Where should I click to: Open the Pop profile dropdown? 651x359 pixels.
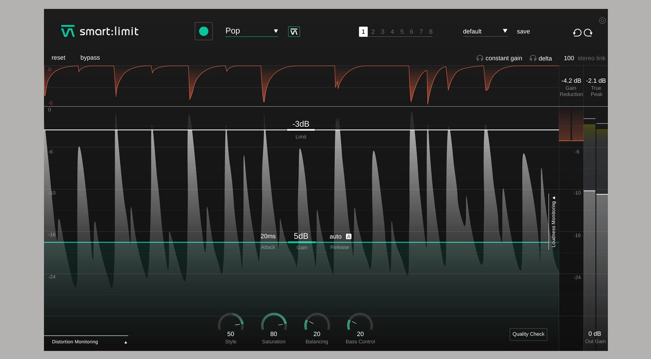point(252,31)
